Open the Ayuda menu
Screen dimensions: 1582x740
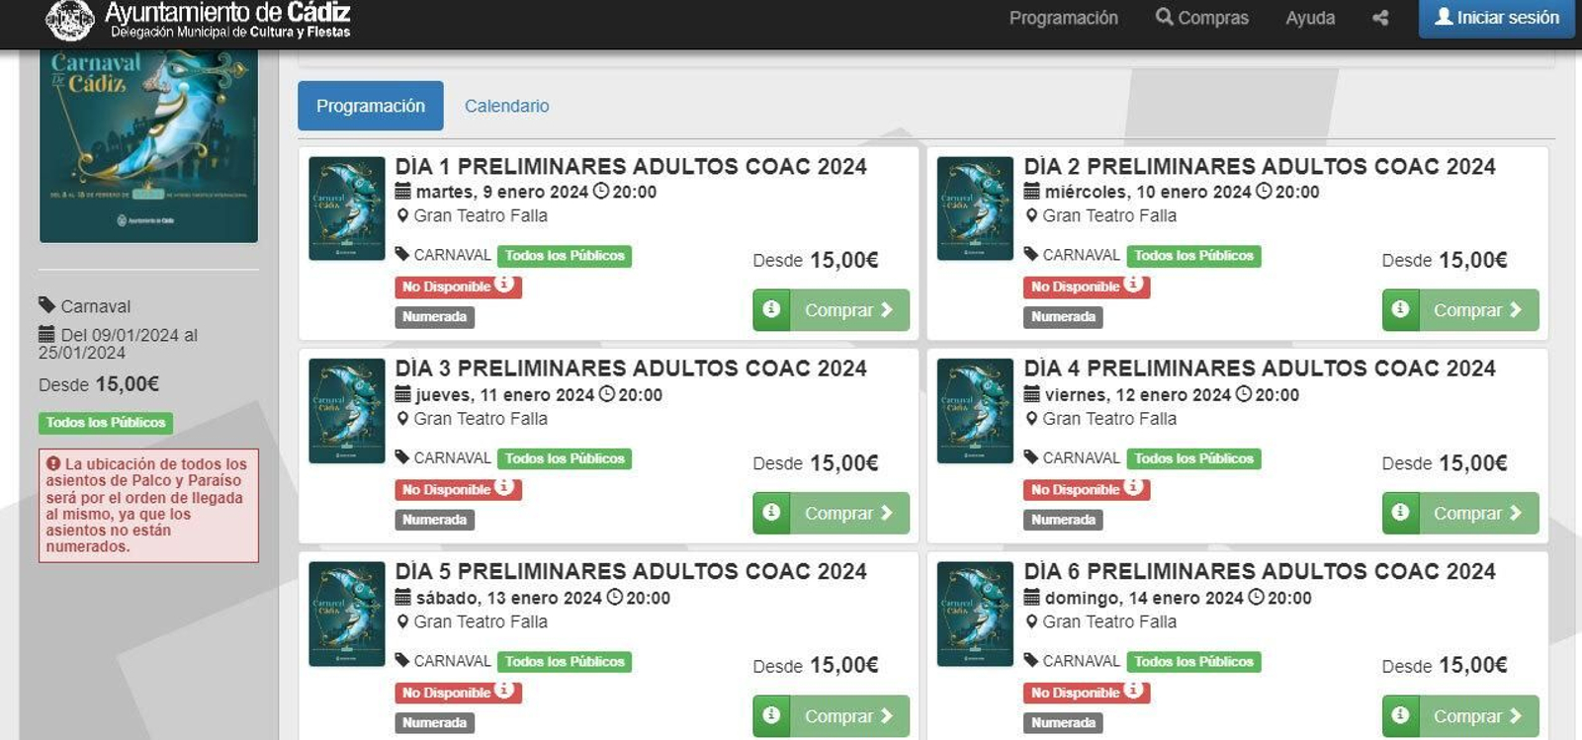click(1310, 18)
